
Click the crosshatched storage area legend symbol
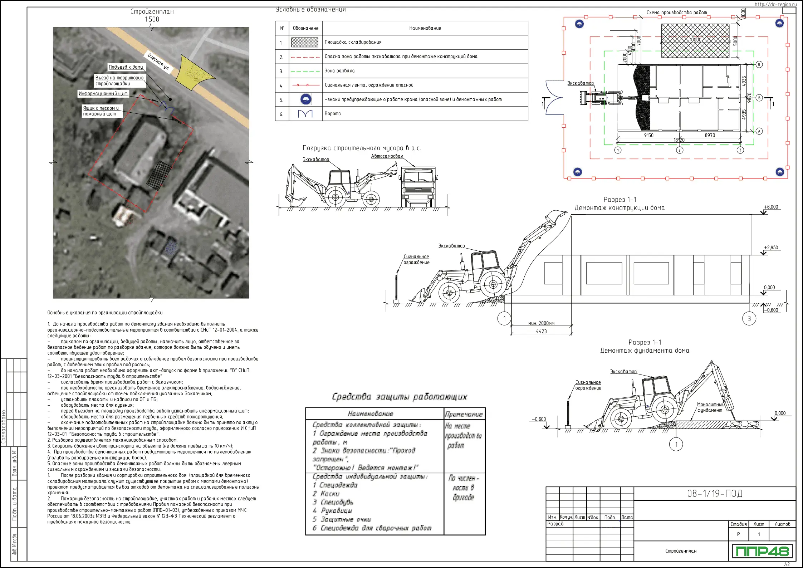(305, 42)
